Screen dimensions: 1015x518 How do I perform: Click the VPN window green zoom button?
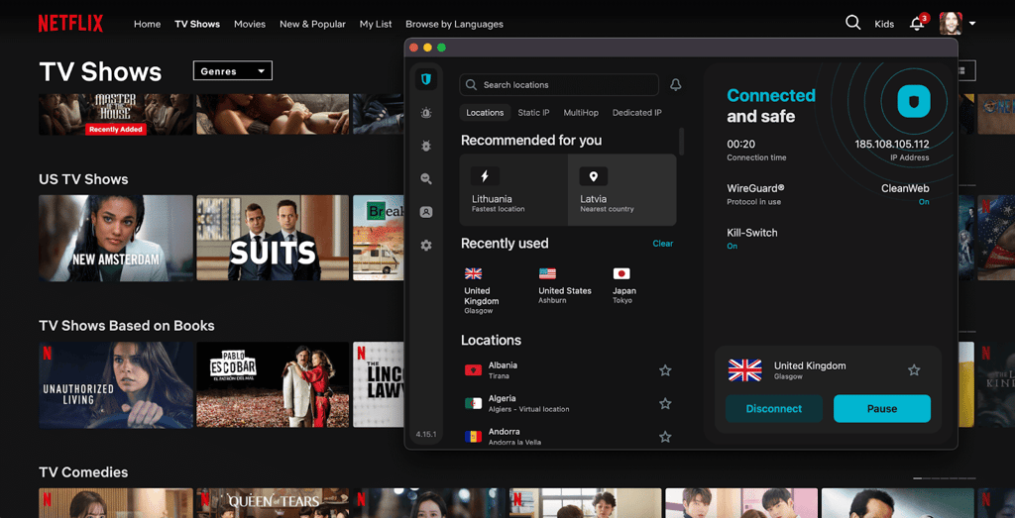click(441, 48)
